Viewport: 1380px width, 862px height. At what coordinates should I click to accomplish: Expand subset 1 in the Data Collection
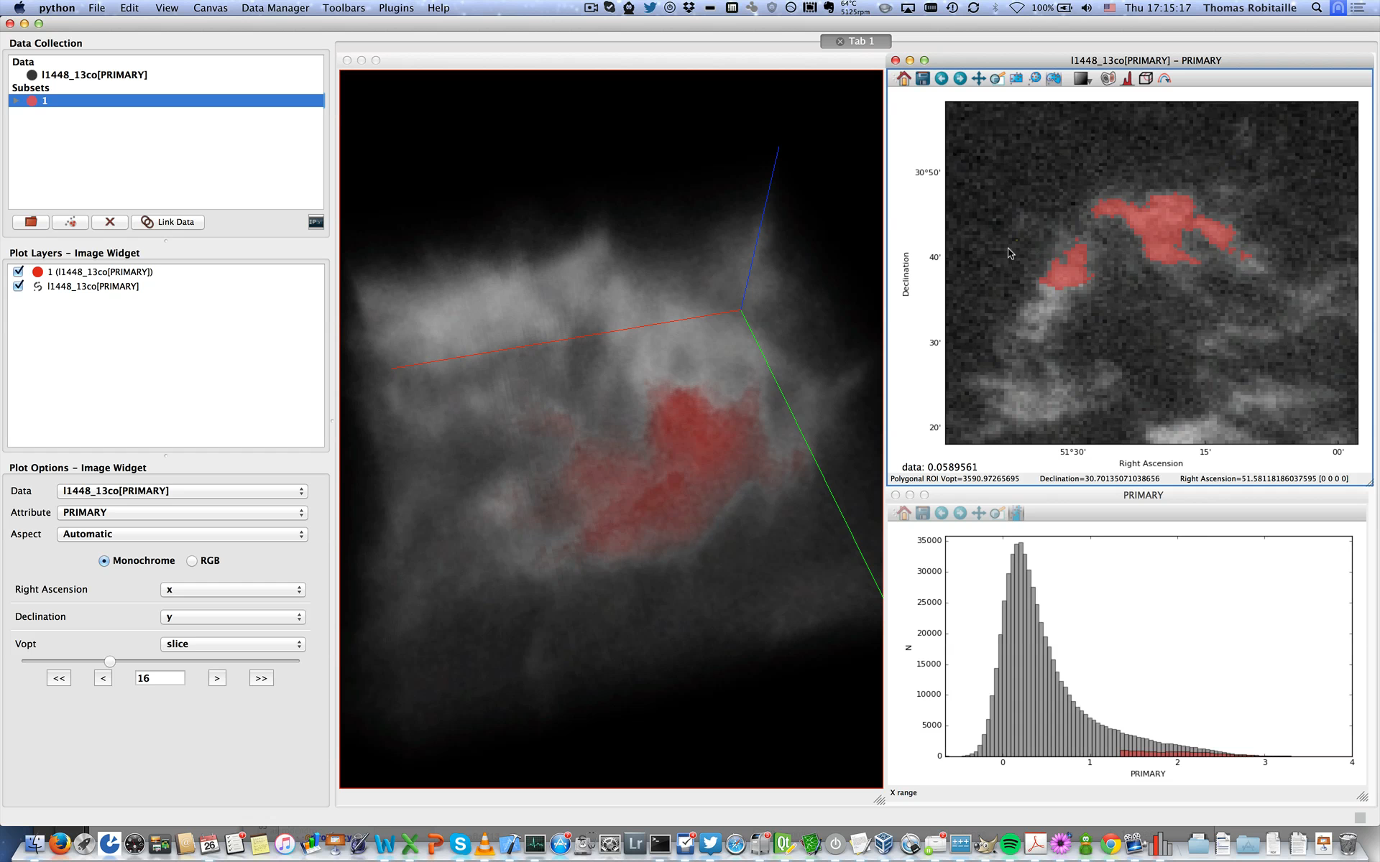click(x=17, y=101)
